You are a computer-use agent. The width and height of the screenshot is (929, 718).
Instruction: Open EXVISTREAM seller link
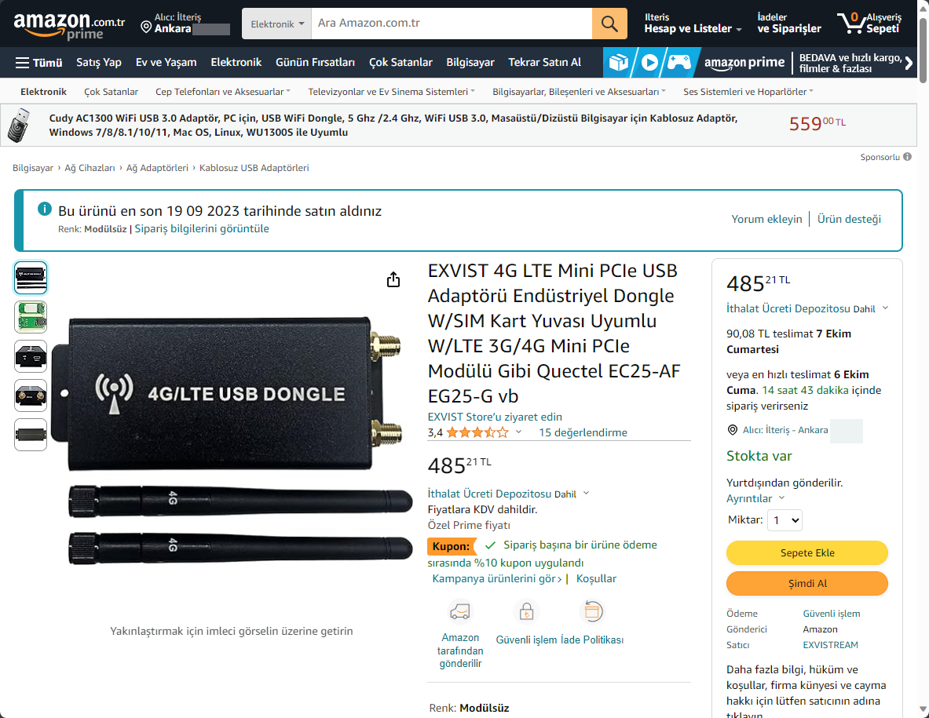pos(830,645)
